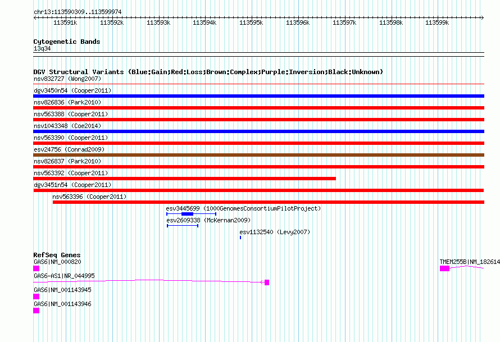Open the esv3445699 (1000GenomesConsortiumPilotProject) label

pyautogui.click(x=243, y=208)
